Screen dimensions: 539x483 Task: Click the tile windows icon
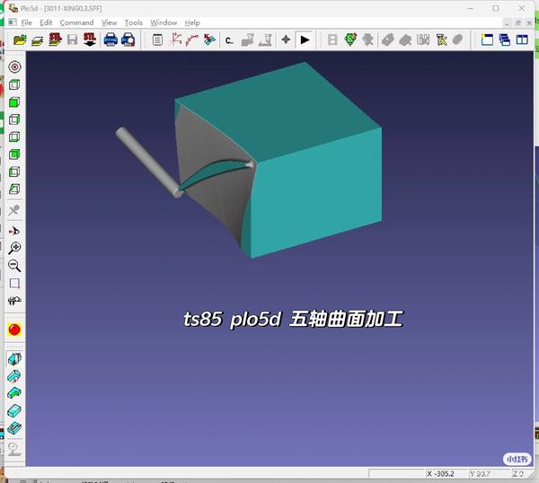[522, 40]
